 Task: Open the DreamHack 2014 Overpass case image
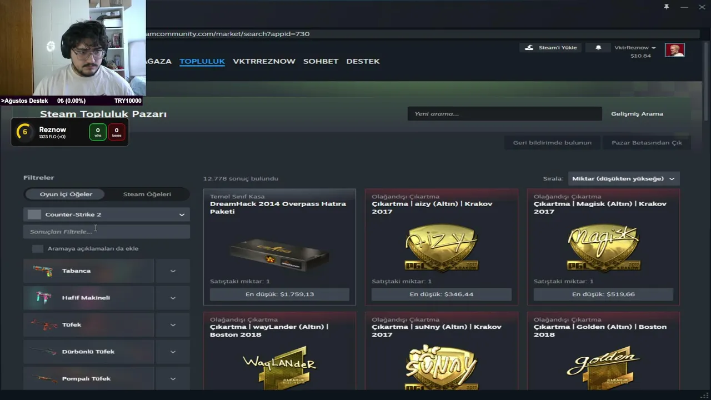click(279, 255)
